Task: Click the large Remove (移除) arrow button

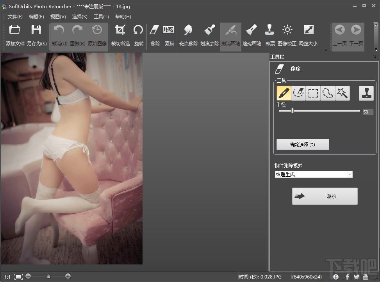Action: pyautogui.click(x=325, y=196)
